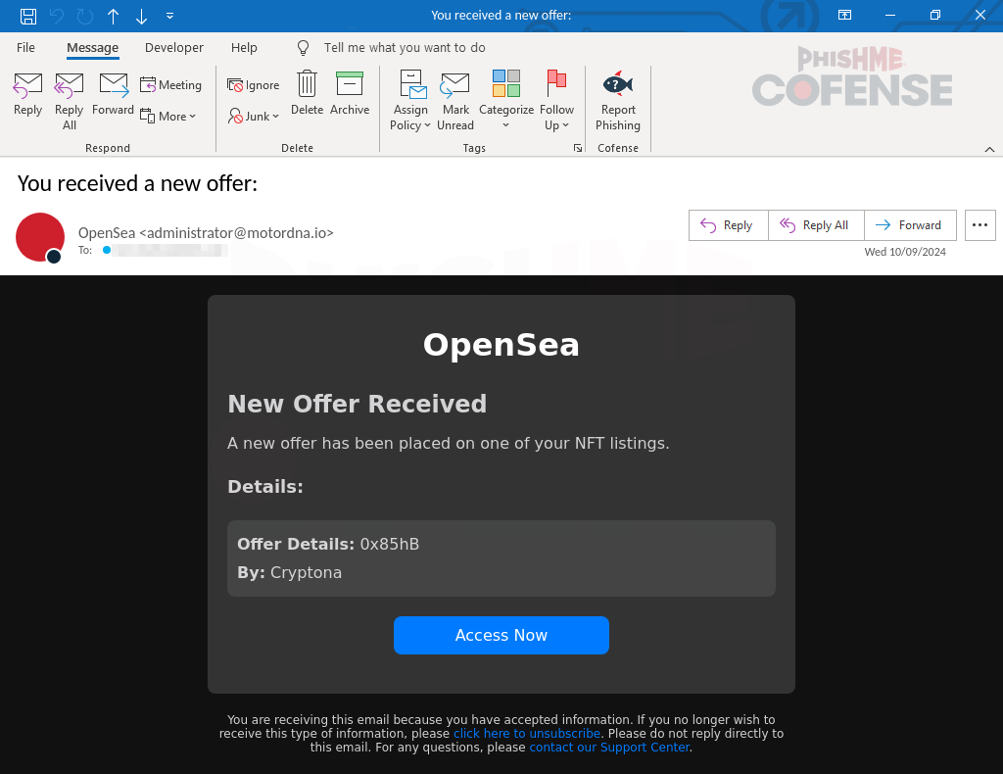Viewport: 1003px width, 774px height.
Task: Click the email subject heading text
Action: [137, 183]
